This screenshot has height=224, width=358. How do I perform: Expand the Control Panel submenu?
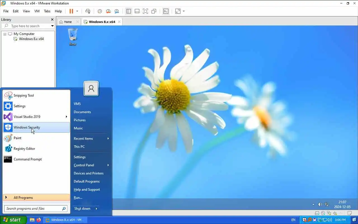point(108,165)
